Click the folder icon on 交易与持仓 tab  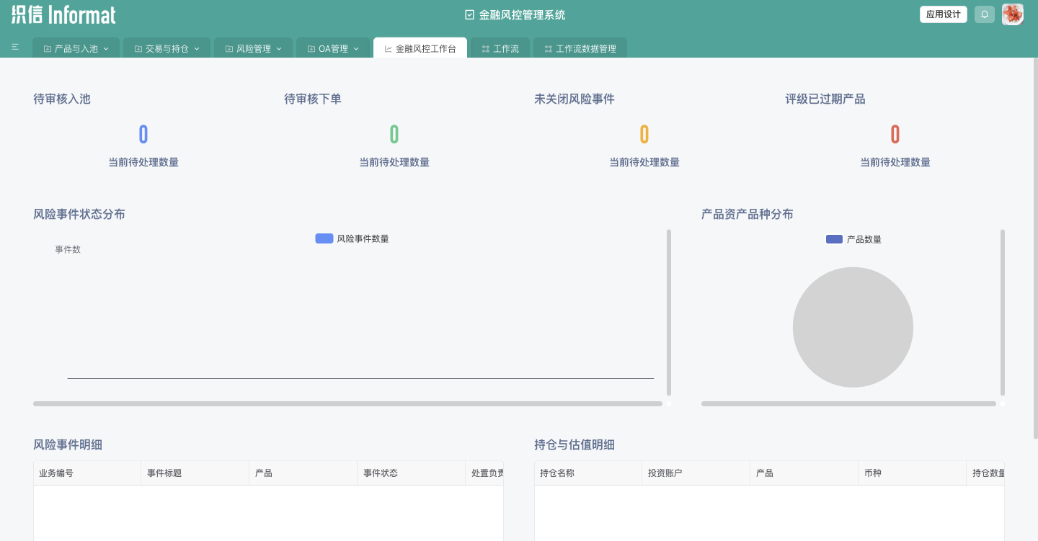pyautogui.click(x=138, y=49)
